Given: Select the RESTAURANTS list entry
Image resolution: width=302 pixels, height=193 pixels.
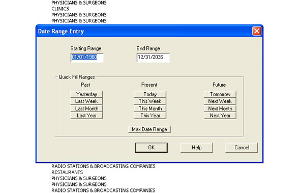Looking at the screenshot, I should coord(67,172).
